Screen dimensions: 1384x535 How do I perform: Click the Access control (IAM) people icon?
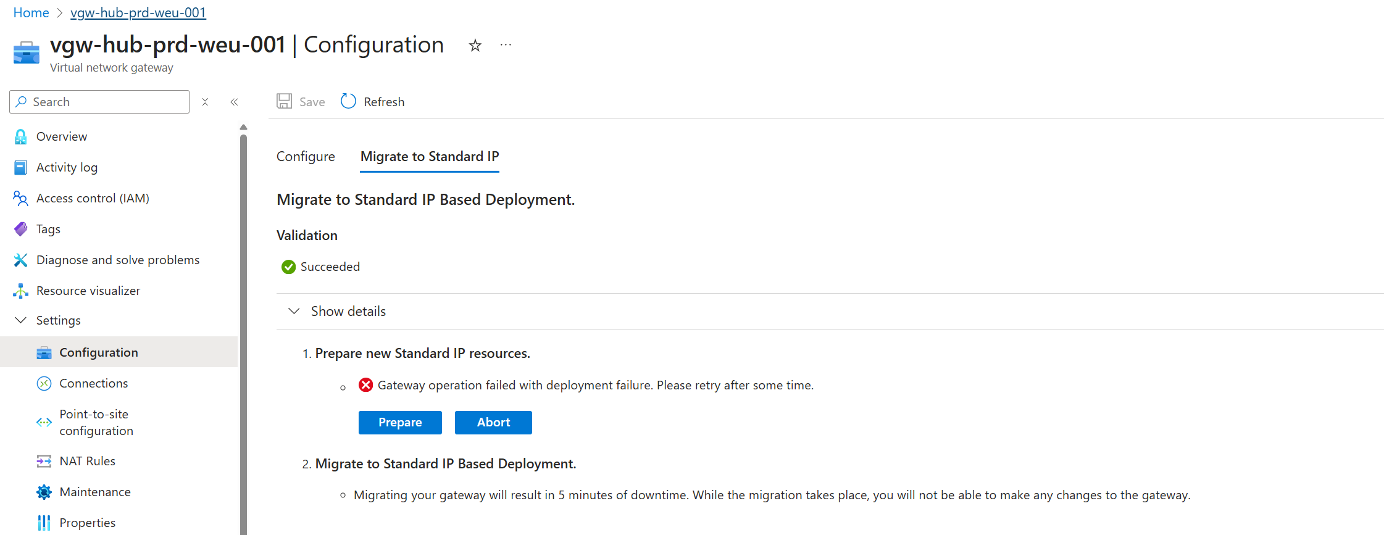coord(20,198)
